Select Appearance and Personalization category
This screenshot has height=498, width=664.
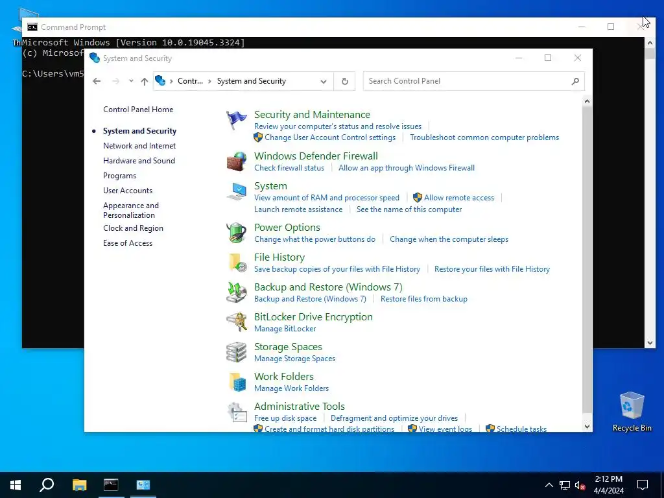[x=131, y=210]
